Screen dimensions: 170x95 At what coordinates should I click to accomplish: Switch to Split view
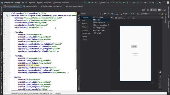154,10
